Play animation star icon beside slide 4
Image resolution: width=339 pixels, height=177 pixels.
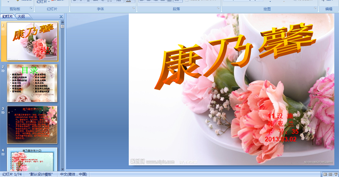click(x=3, y=154)
